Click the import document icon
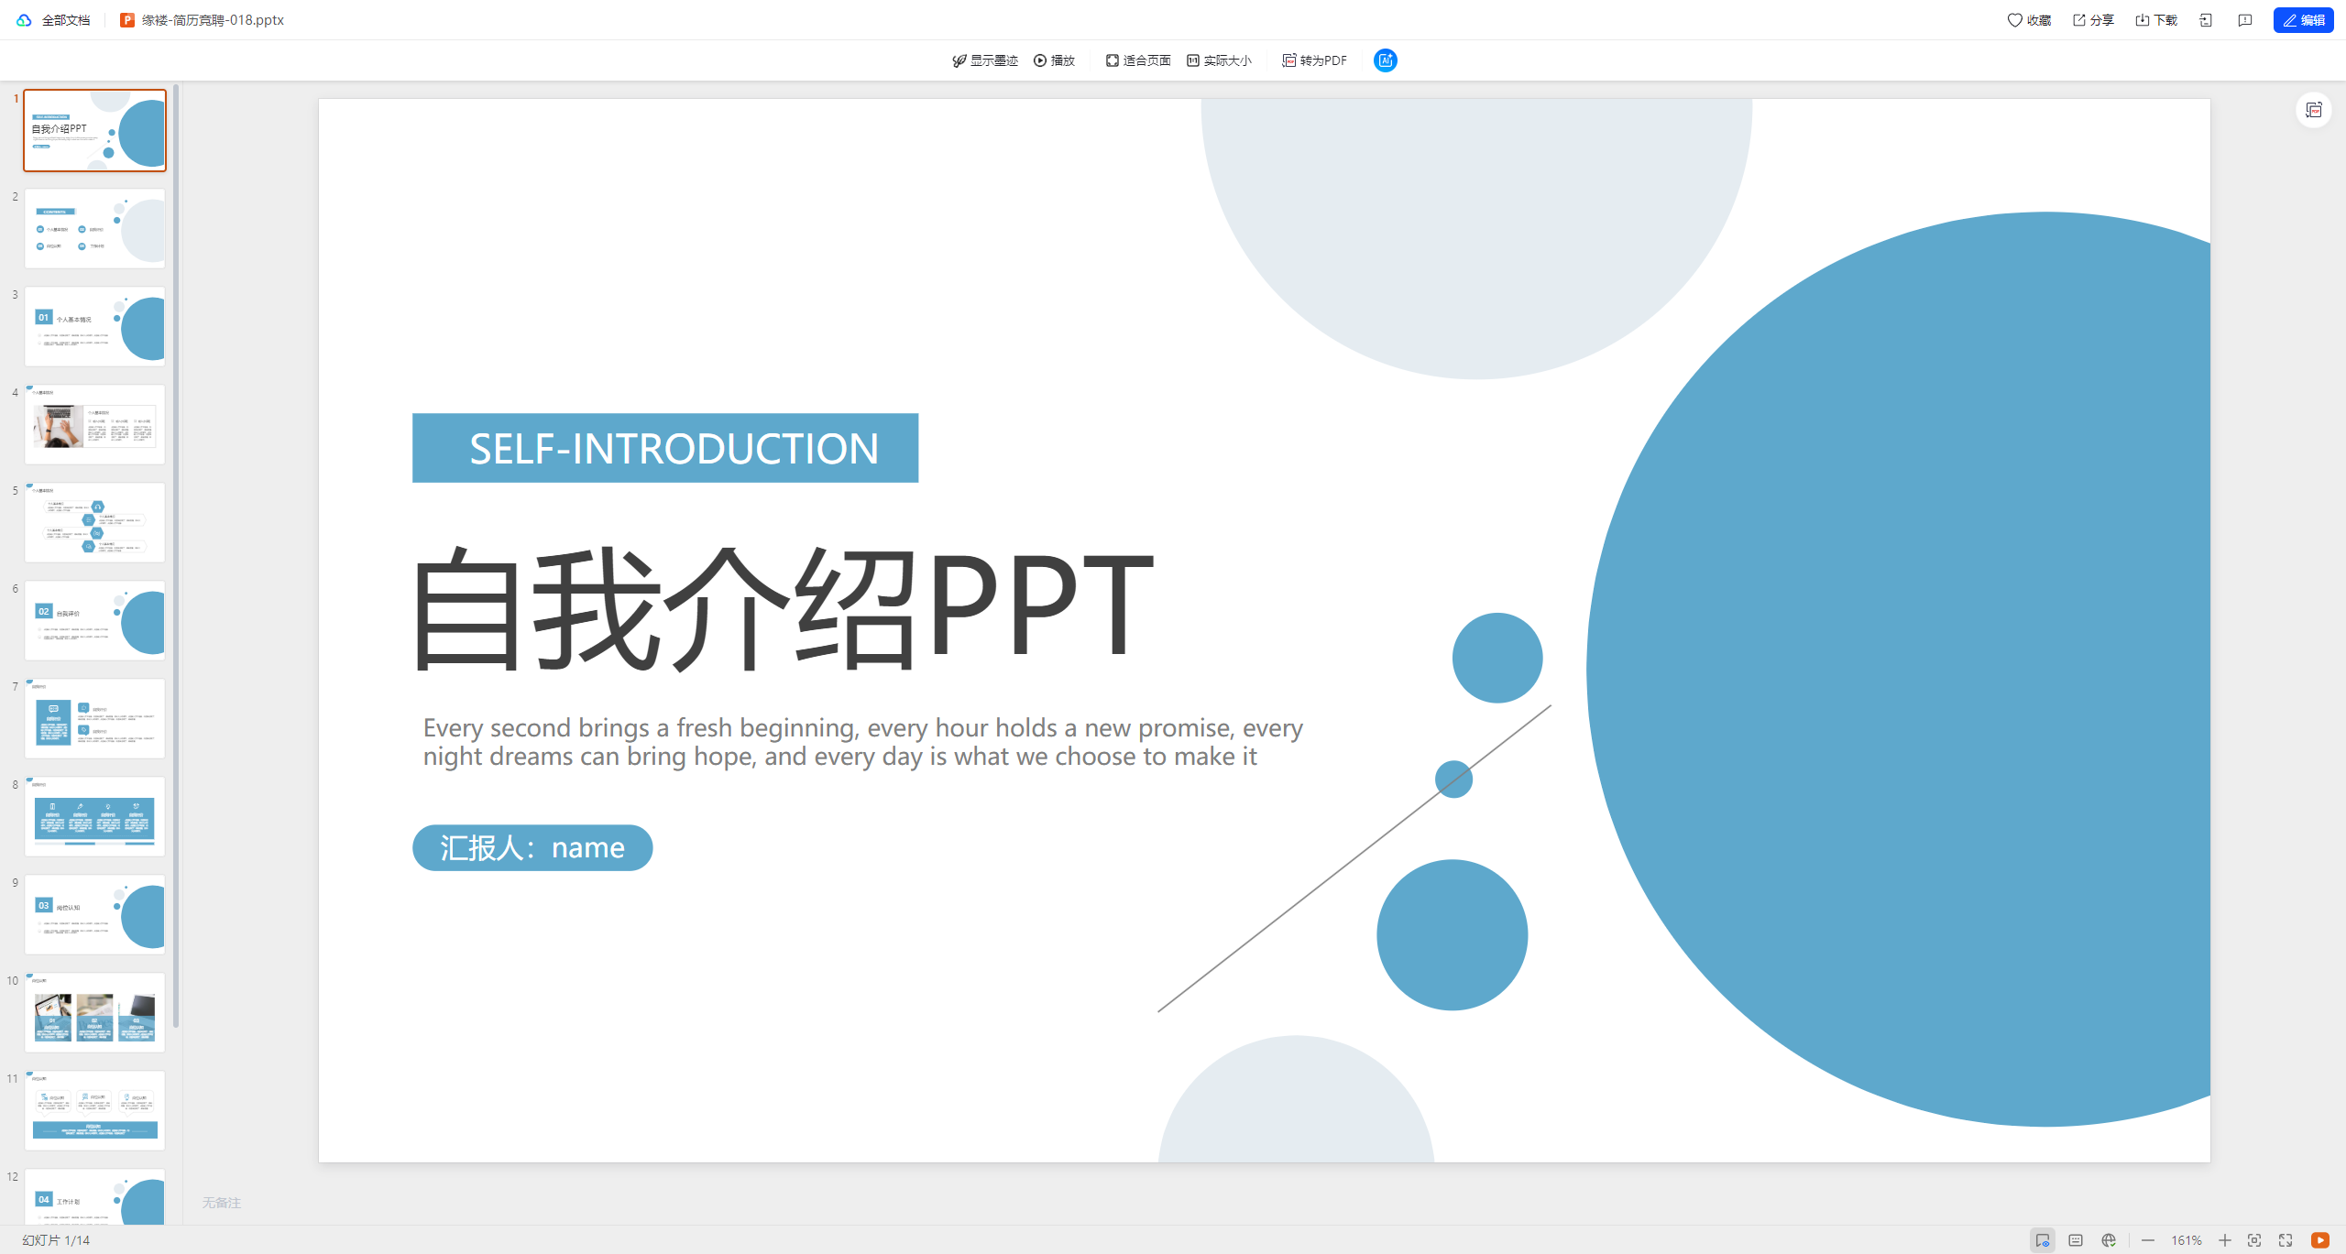The height and width of the screenshot is (1254, 2346). (2205, 20)
